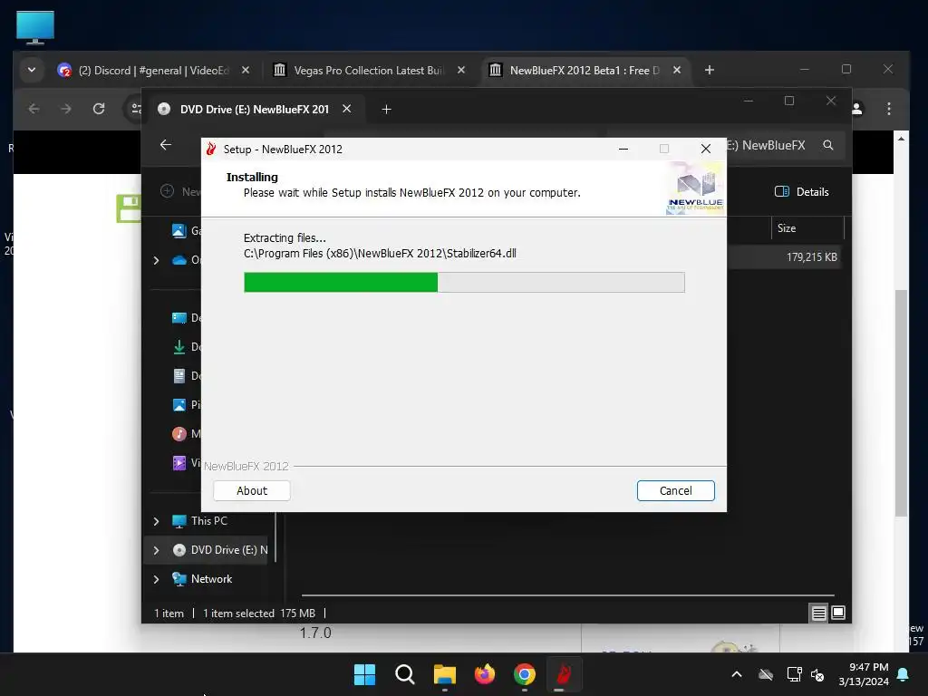Select the DVD Drive (E:) Explorer tab

point(255,110)
